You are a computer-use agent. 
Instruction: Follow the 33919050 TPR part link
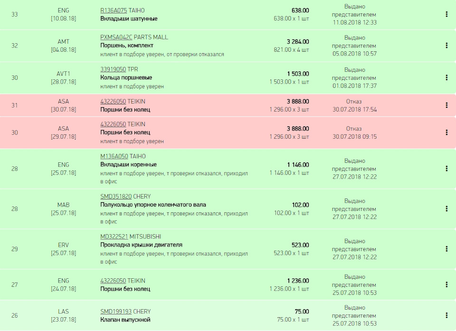113,69
